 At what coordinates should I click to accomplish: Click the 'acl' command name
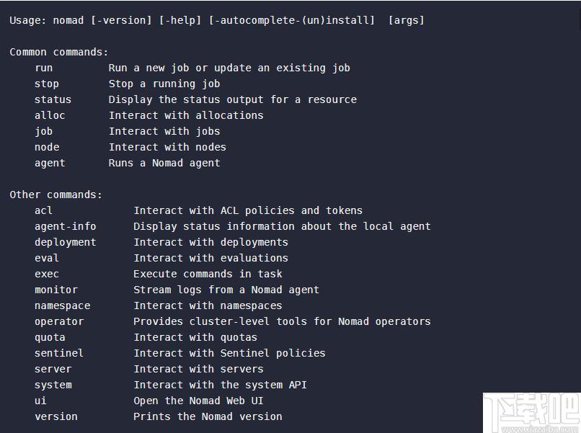43,211
